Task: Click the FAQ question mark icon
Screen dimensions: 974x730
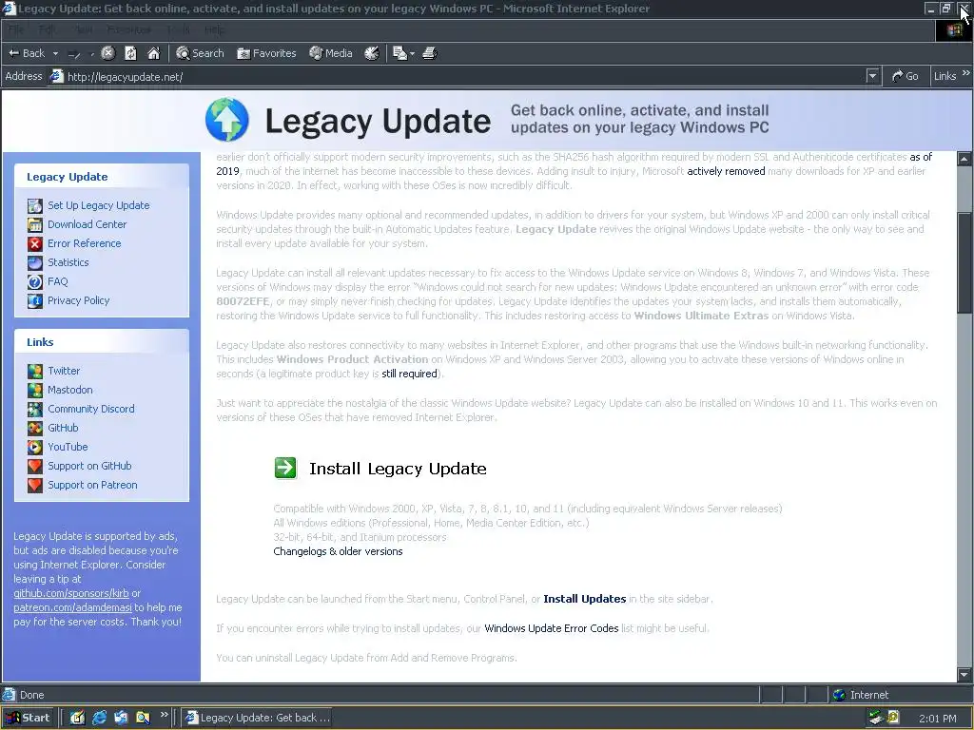Action: tap(35, 281)
